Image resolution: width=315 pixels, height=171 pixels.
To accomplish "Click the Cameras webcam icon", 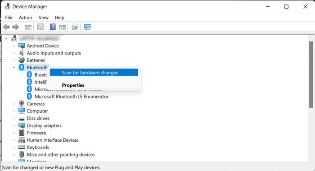I will [22, 103].
